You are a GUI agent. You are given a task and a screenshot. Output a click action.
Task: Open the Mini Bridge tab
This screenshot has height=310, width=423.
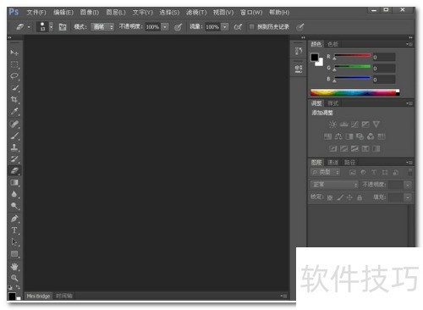click(38, 296)
